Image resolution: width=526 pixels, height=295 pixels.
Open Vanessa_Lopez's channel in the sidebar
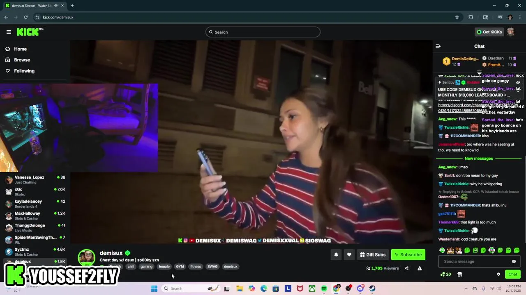[x=35, y=179]
